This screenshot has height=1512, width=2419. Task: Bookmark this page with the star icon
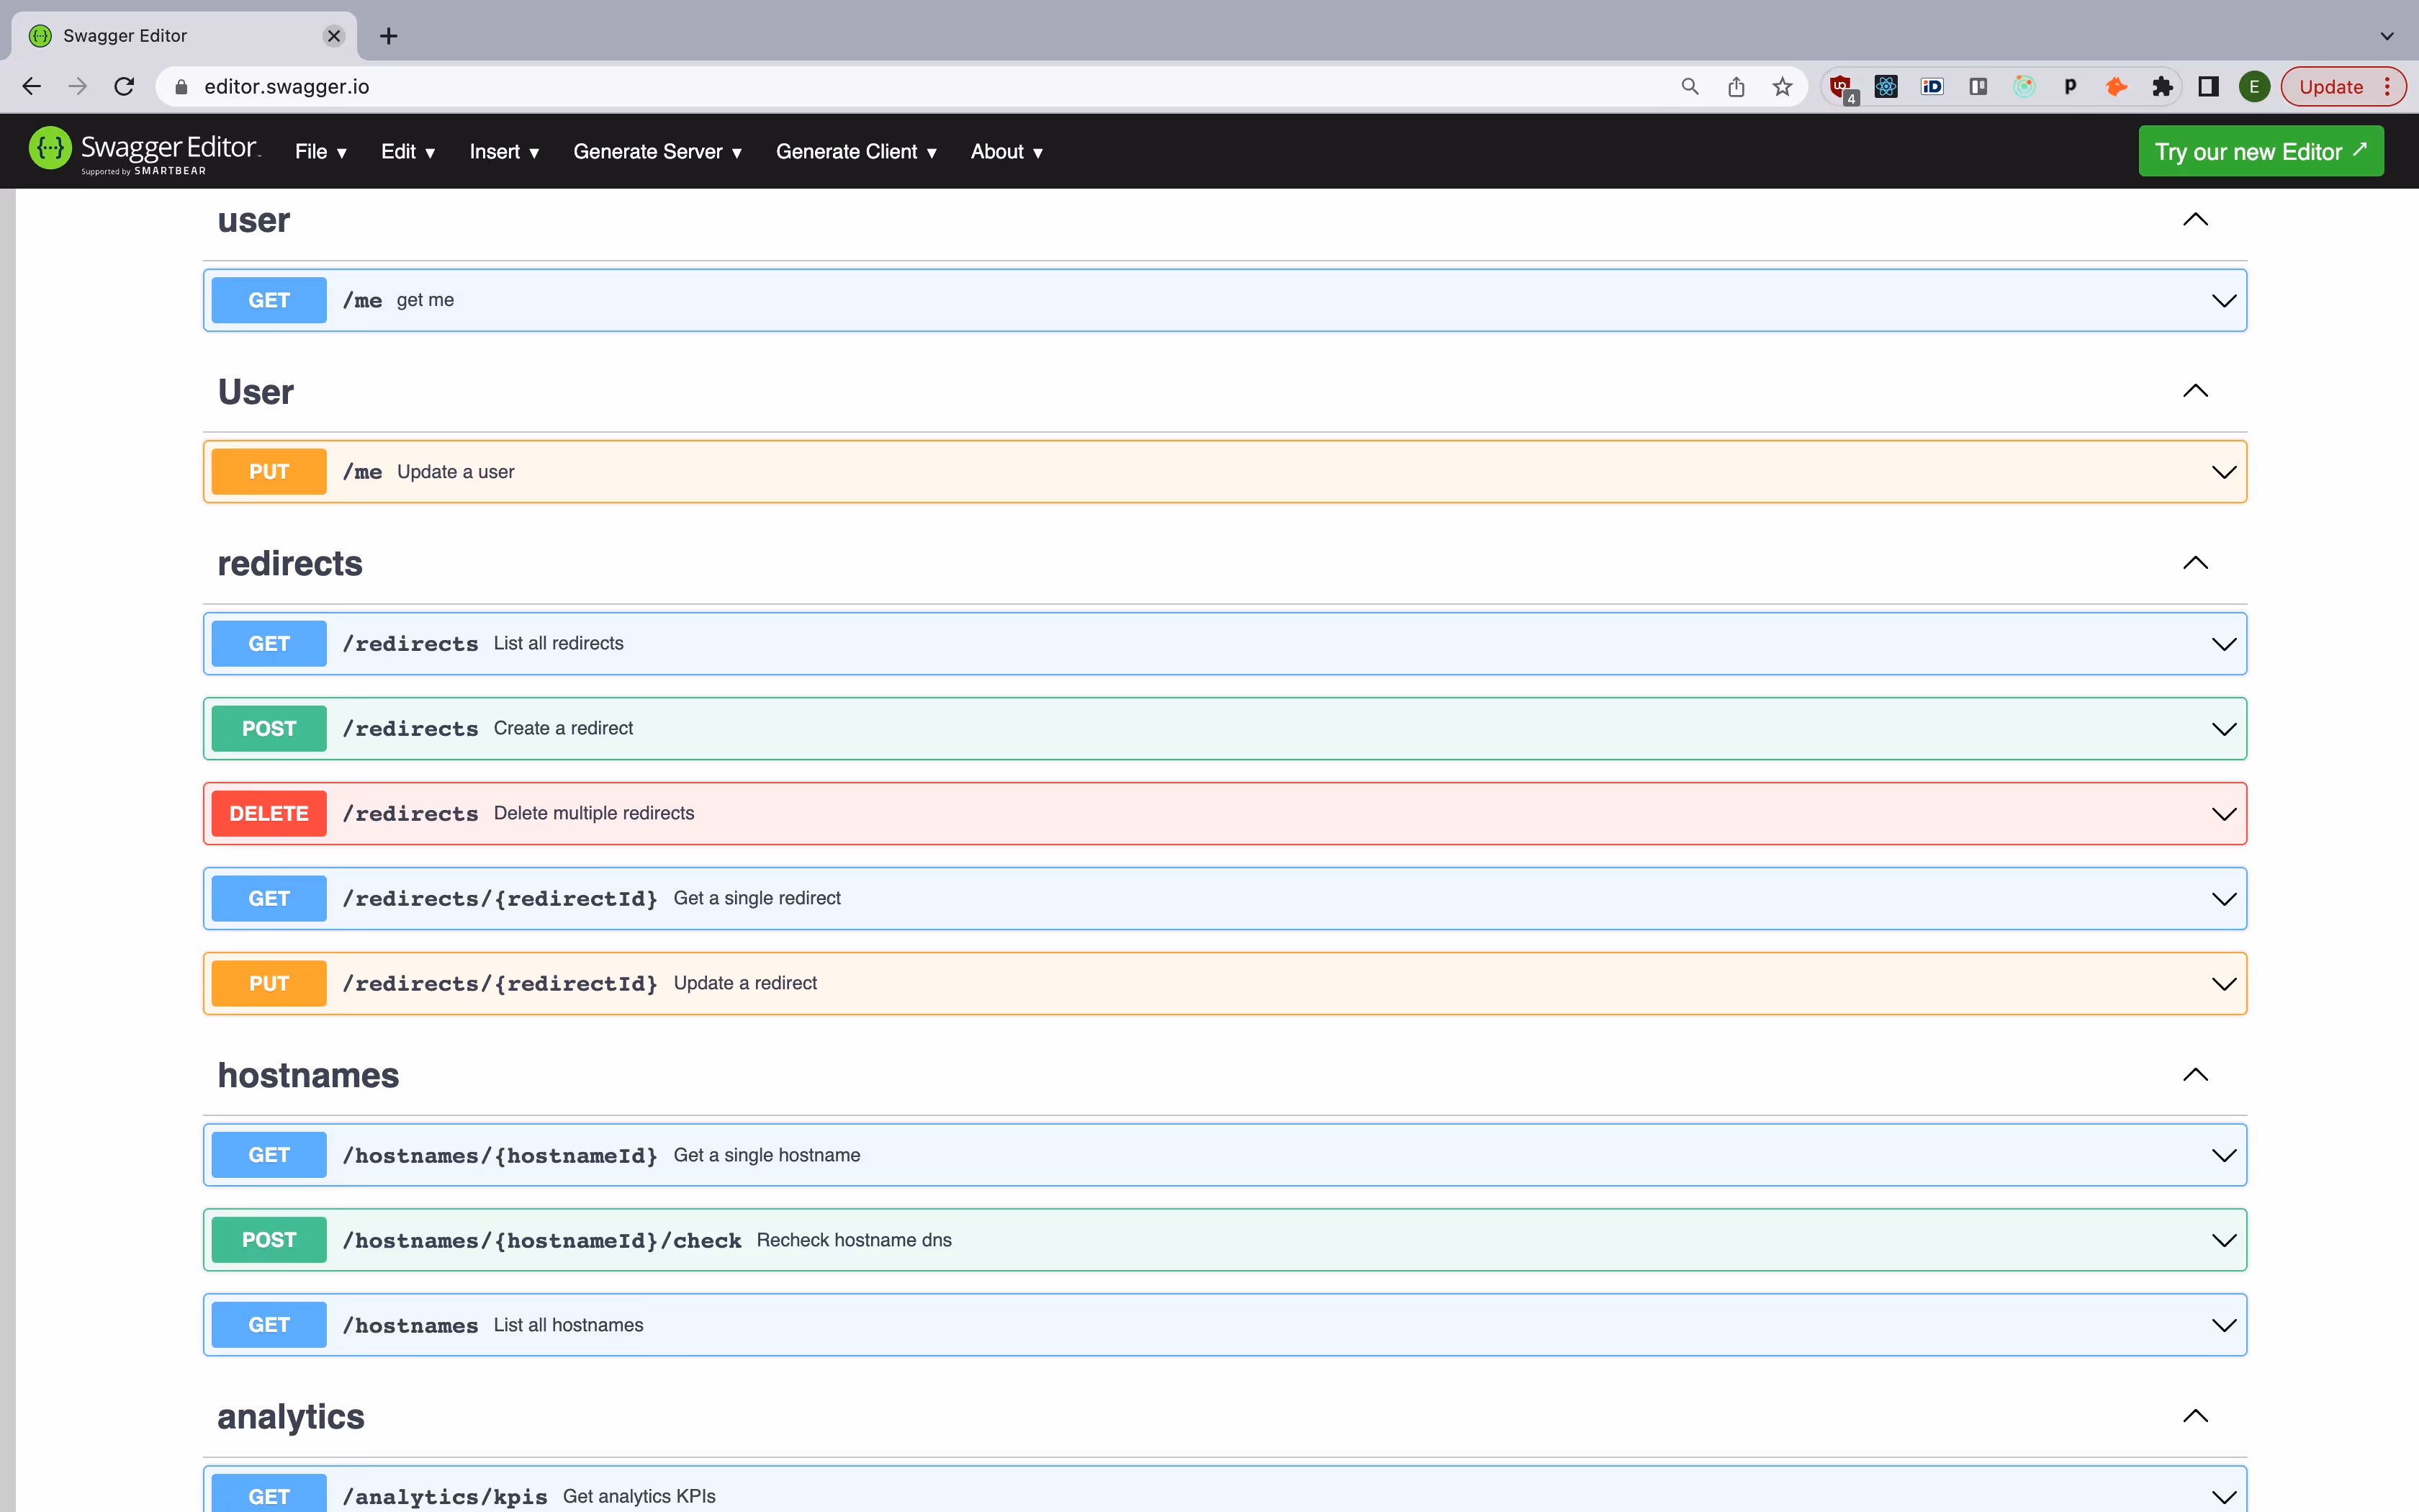click(1783, 87)
